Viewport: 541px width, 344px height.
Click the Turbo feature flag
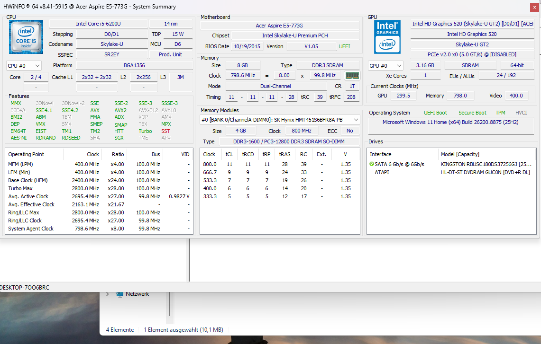[145, 131]
